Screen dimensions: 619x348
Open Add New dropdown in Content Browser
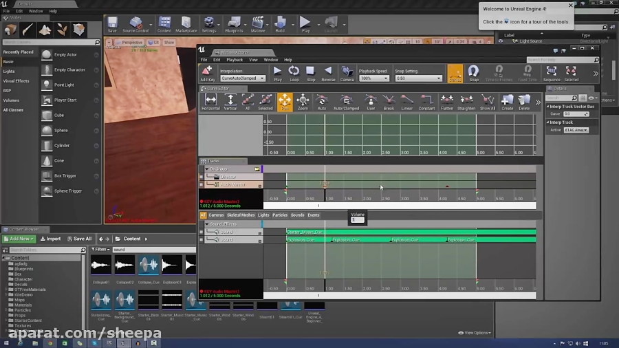[19, 239]
